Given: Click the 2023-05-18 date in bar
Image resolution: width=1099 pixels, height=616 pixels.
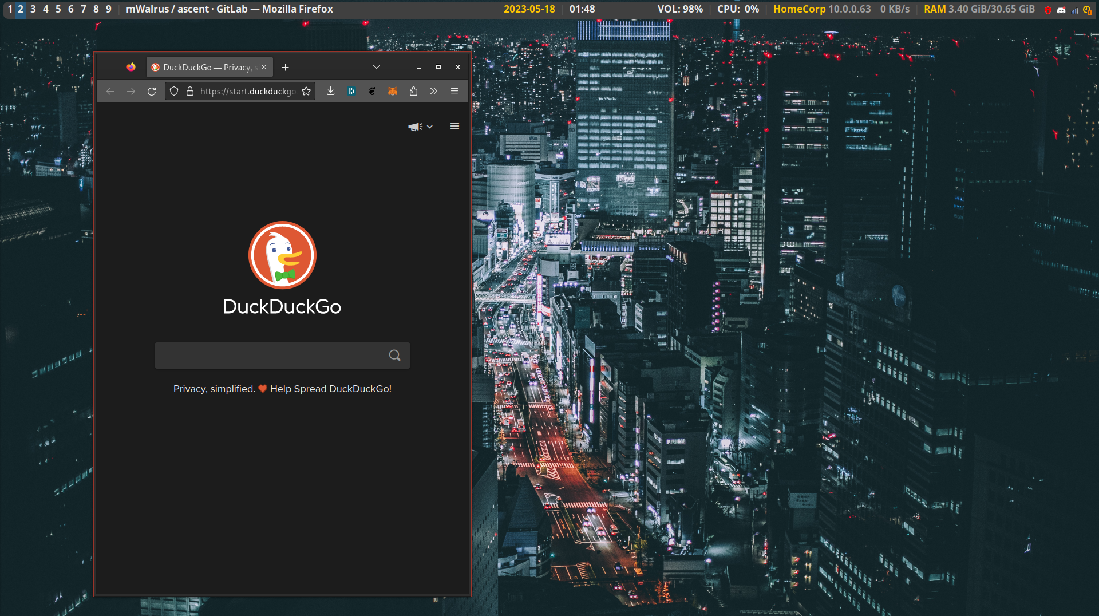Looking at the screenshot, I should [x=529, y=9].
